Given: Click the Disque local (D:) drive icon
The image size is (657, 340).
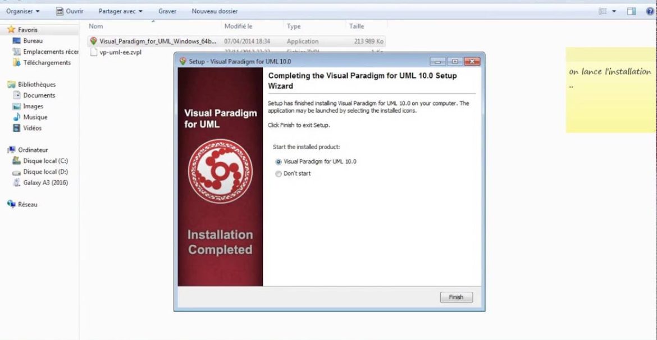Looking at the screenshot, I should click(x=17, y=172).
